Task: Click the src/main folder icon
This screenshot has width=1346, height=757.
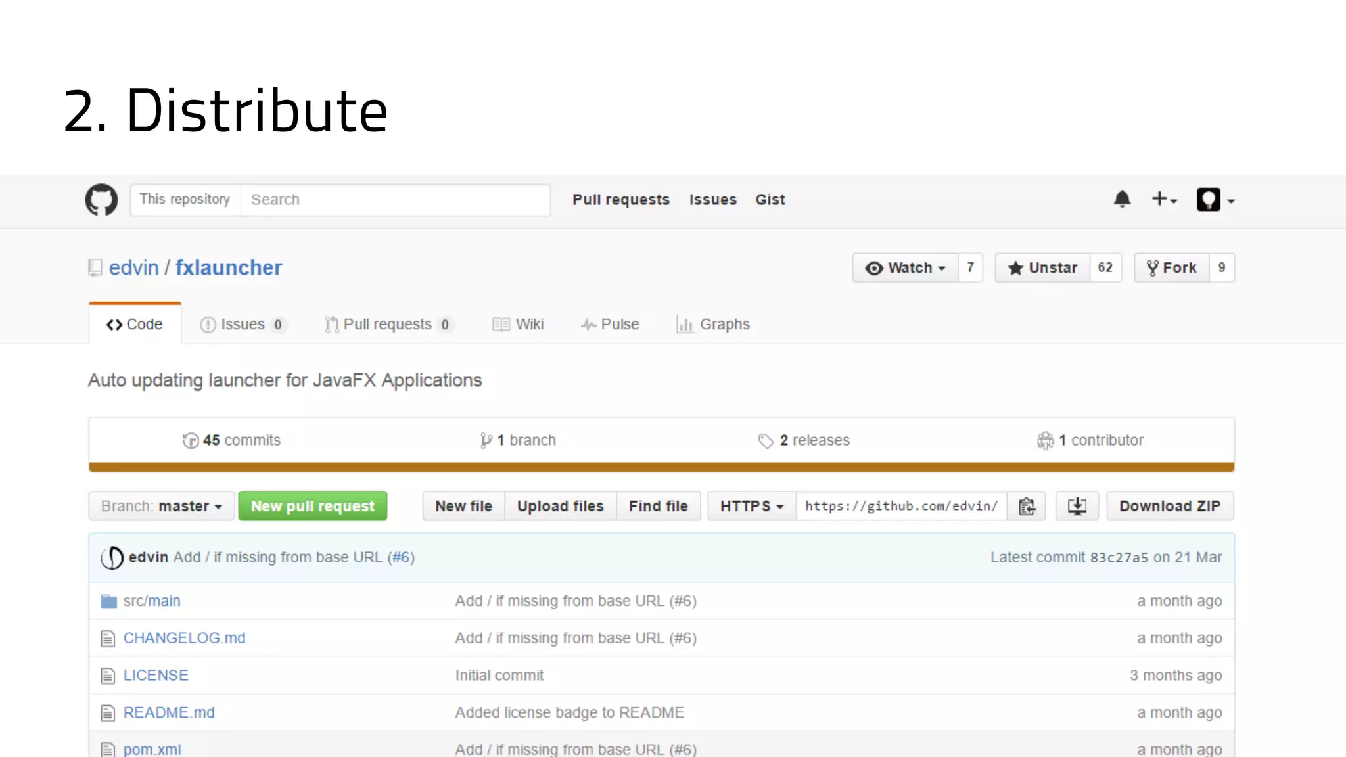Action: click(108, 601)
